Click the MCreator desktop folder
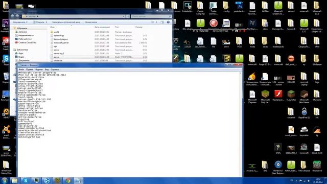 [317, 96]
